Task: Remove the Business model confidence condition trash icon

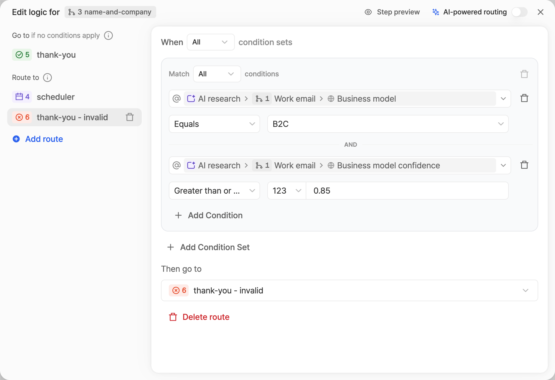Action: coord(524,165)
